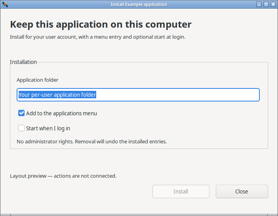Click the 'Keep this application on this computer' heading
The width and height of the screenshot is (278, 216).
click(x=101, y=24)
